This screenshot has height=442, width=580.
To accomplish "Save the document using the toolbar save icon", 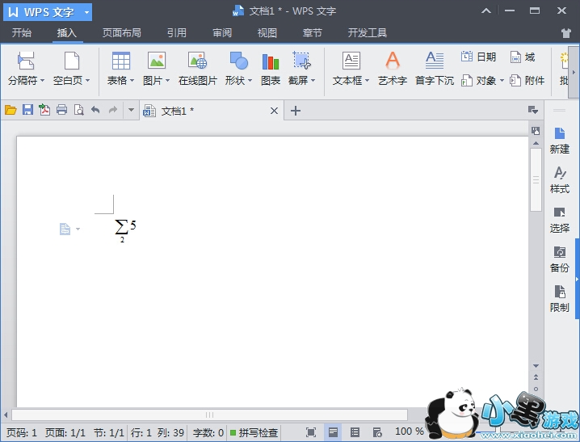I will coord(27,111).
